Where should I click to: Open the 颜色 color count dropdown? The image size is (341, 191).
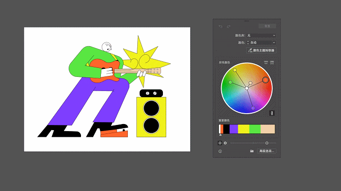click(x=263, y=42)
